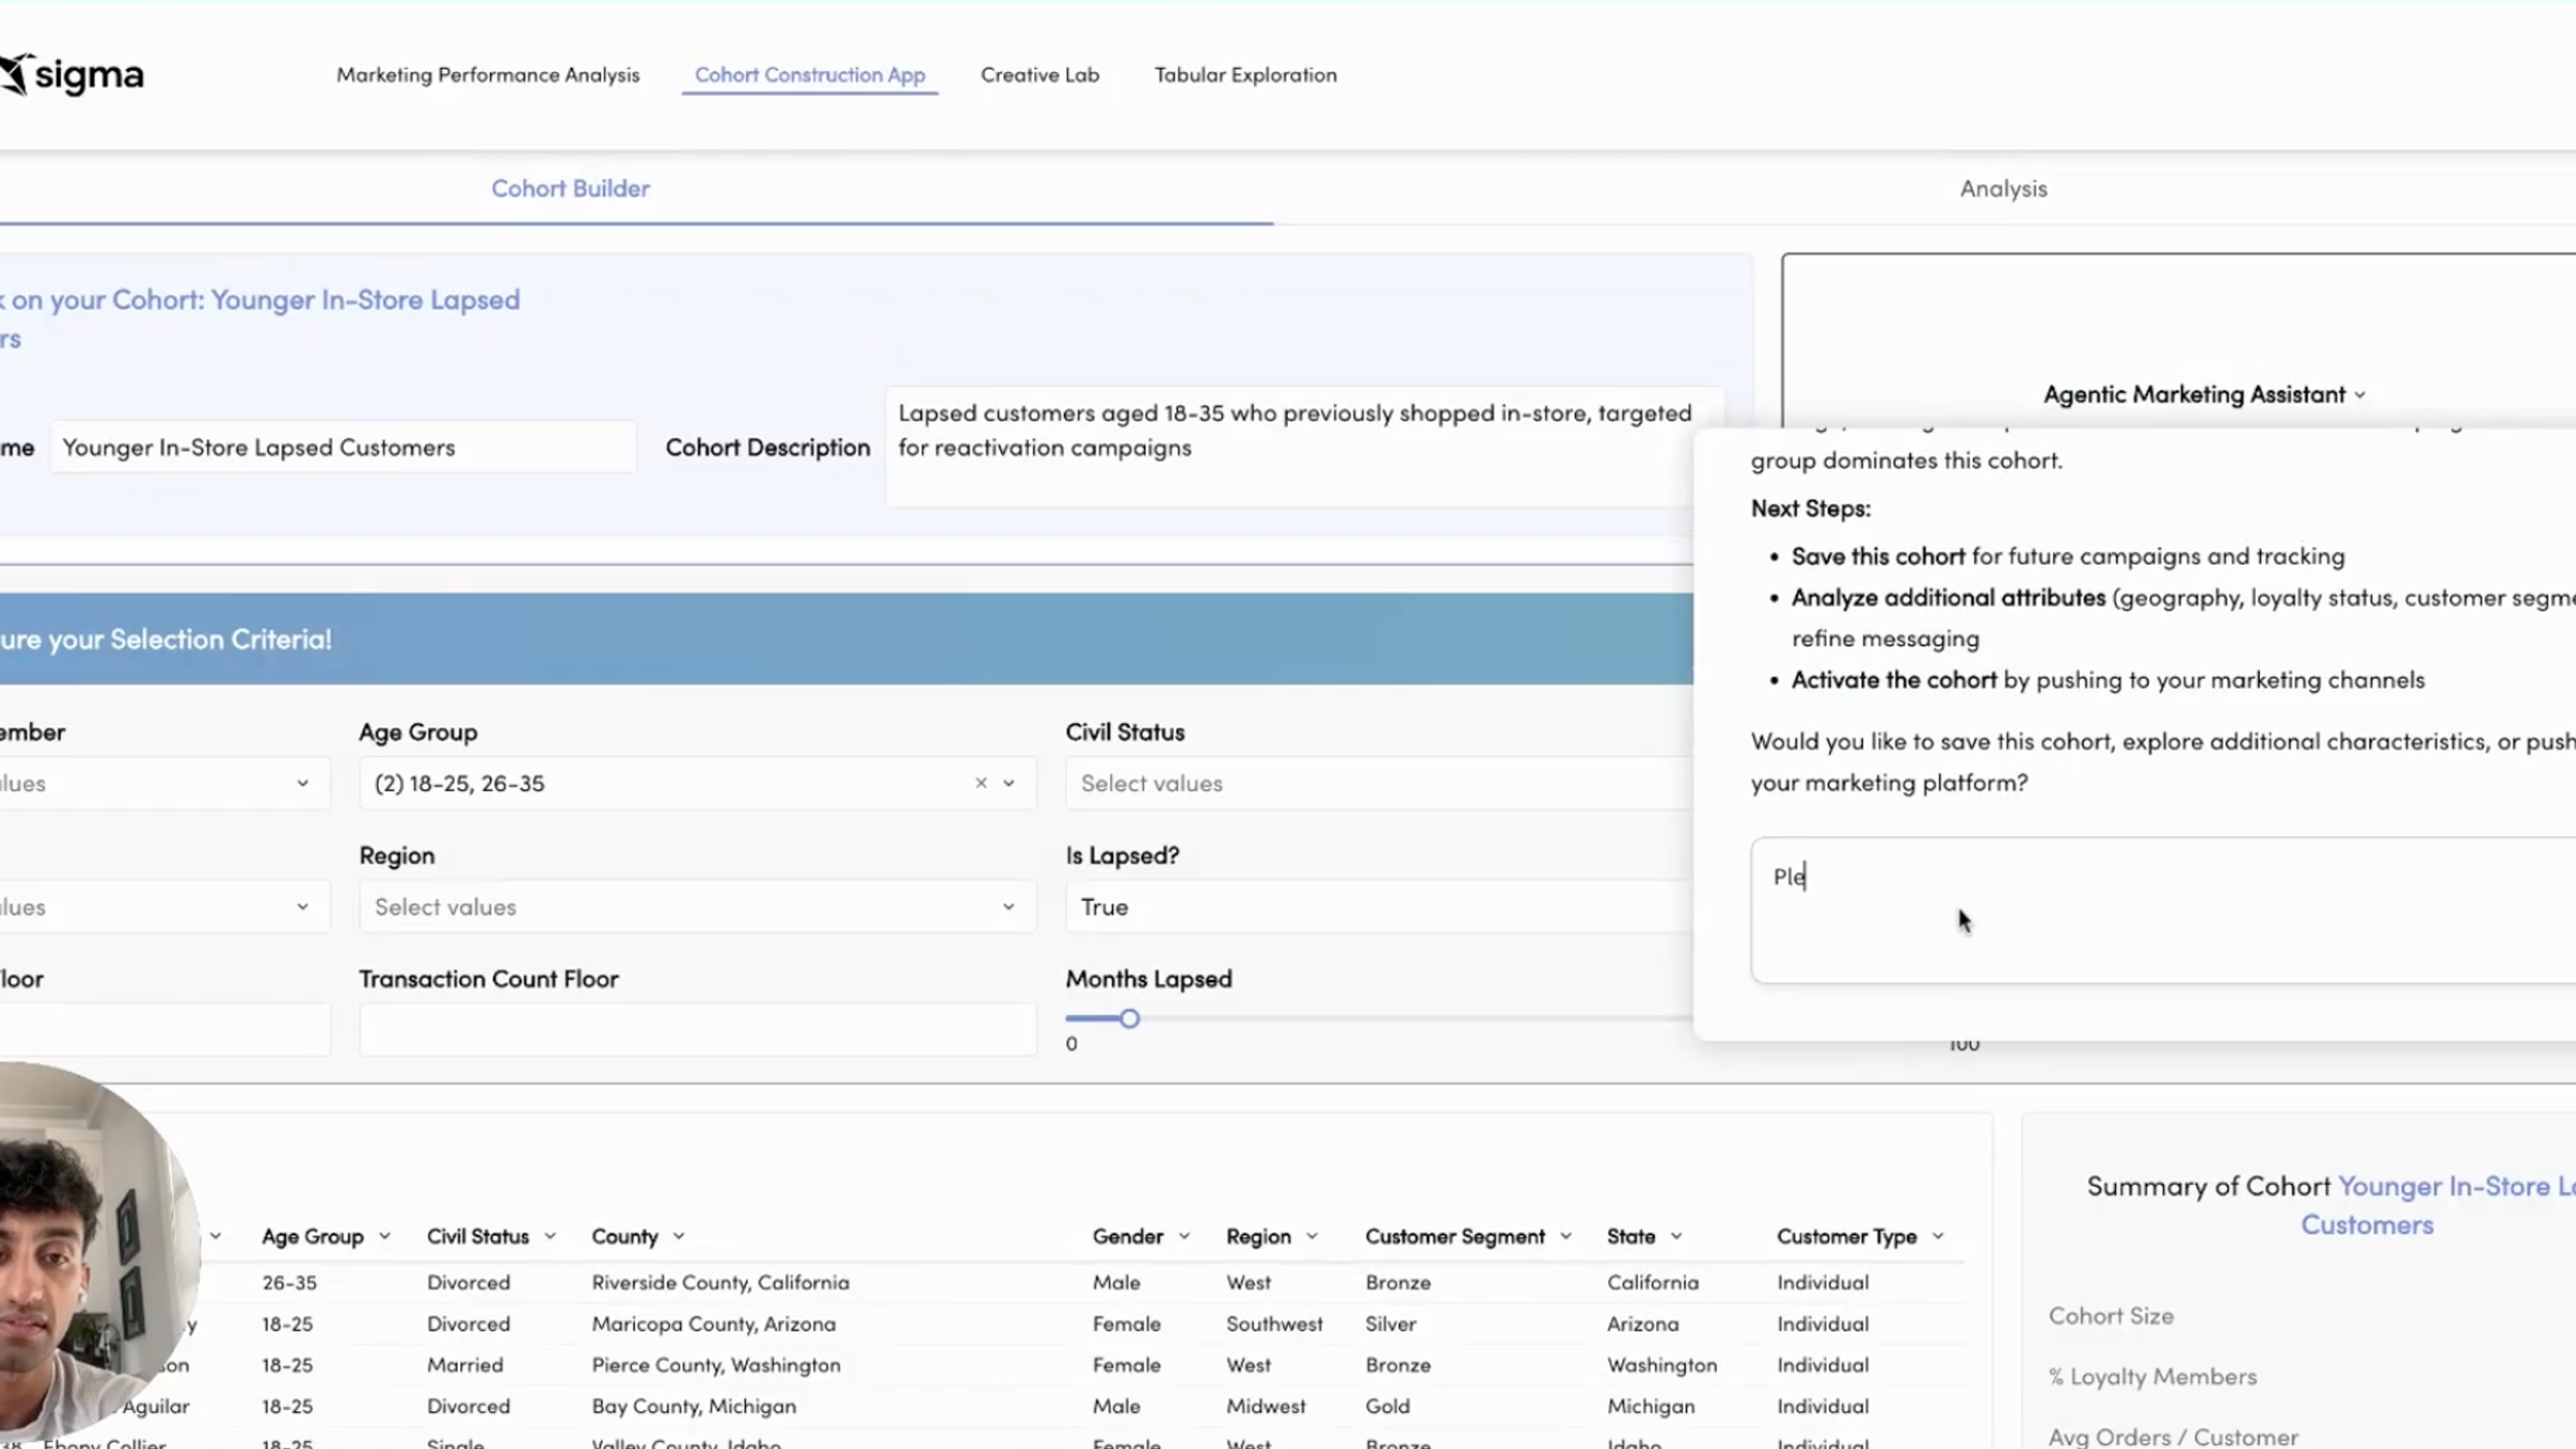Viewport: 2576px width, 1449px height.
Task: Click the Midwest region cell
Action: (x=1266, y=1406)
